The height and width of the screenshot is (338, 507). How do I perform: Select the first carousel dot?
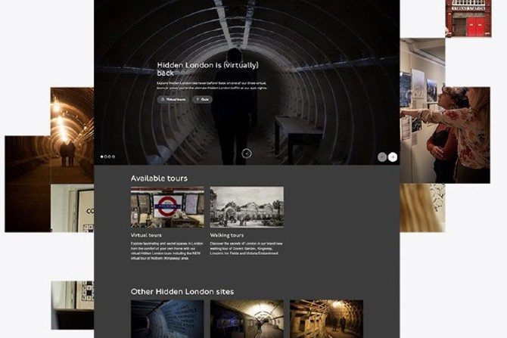pos(102,157)
